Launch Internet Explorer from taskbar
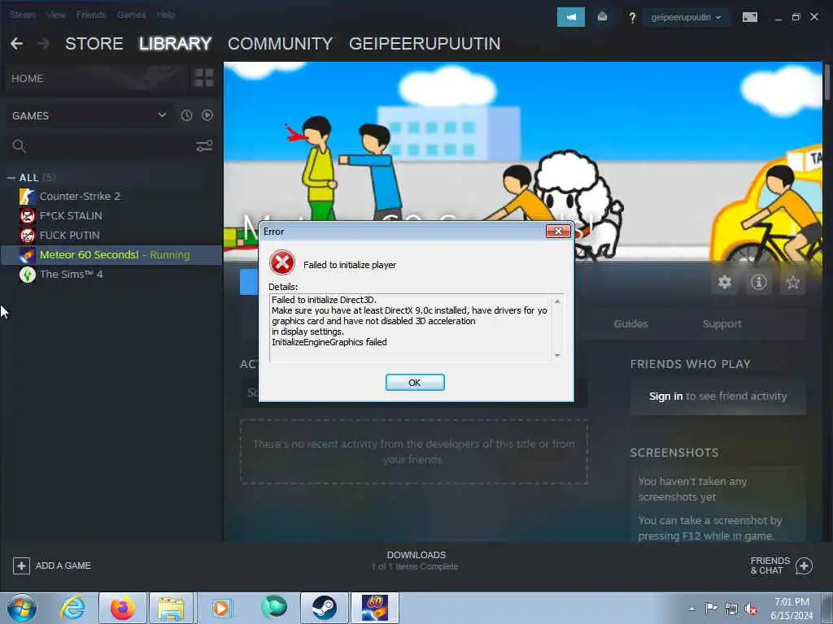The height and width of the screenshot is (624, 833). pos(72,608)
